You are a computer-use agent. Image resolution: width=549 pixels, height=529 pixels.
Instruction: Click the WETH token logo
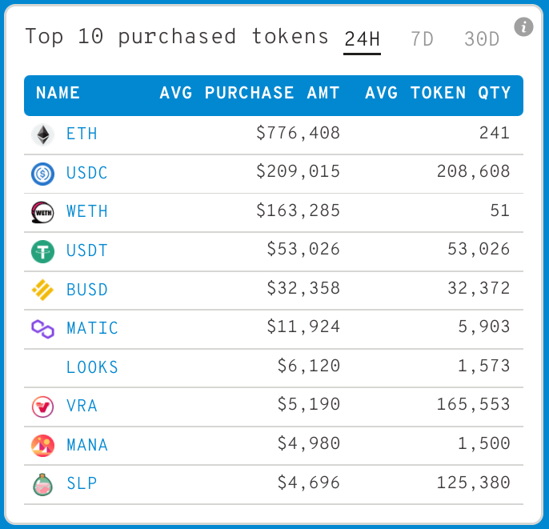point(42,213)
